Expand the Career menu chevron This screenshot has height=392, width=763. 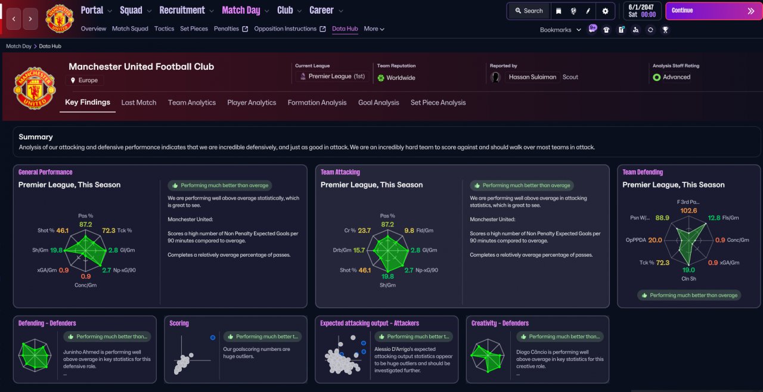(340, 11)
